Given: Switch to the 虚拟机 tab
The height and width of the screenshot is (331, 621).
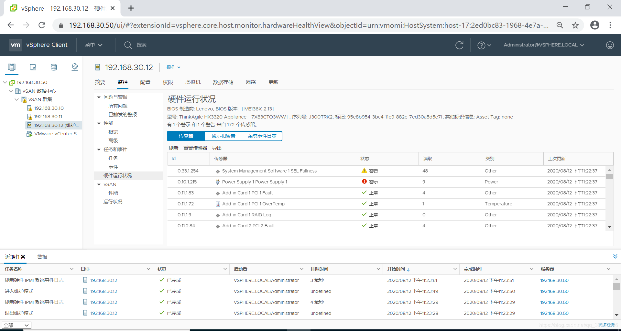Looking at the screenshot, I should (x=193, y=82).
